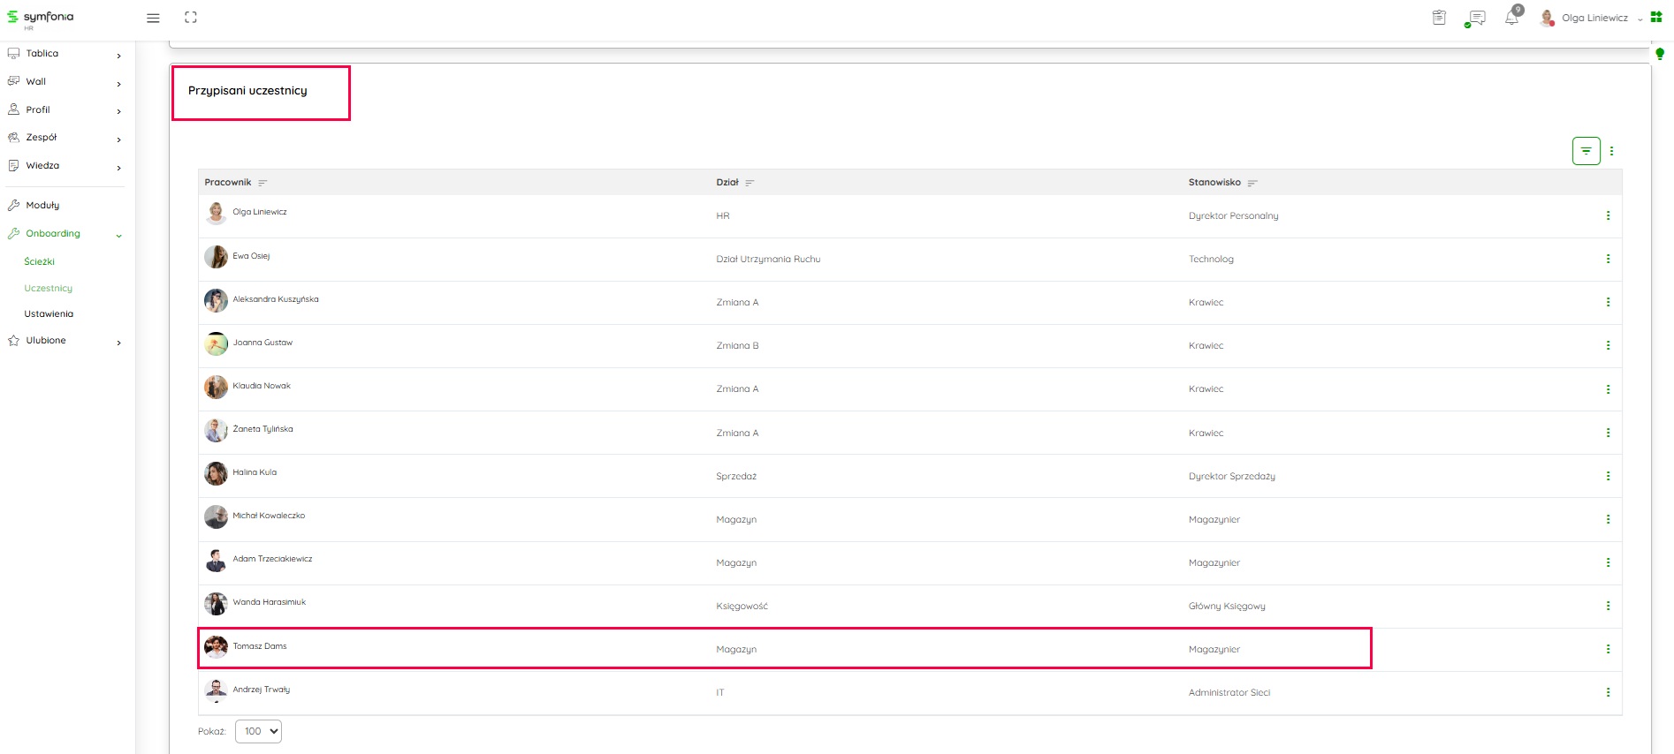The height and width of the screenshot is (754, 1674).
Task: Open the Olga Liniewicz user menu
Action: tap(1594, 18)
